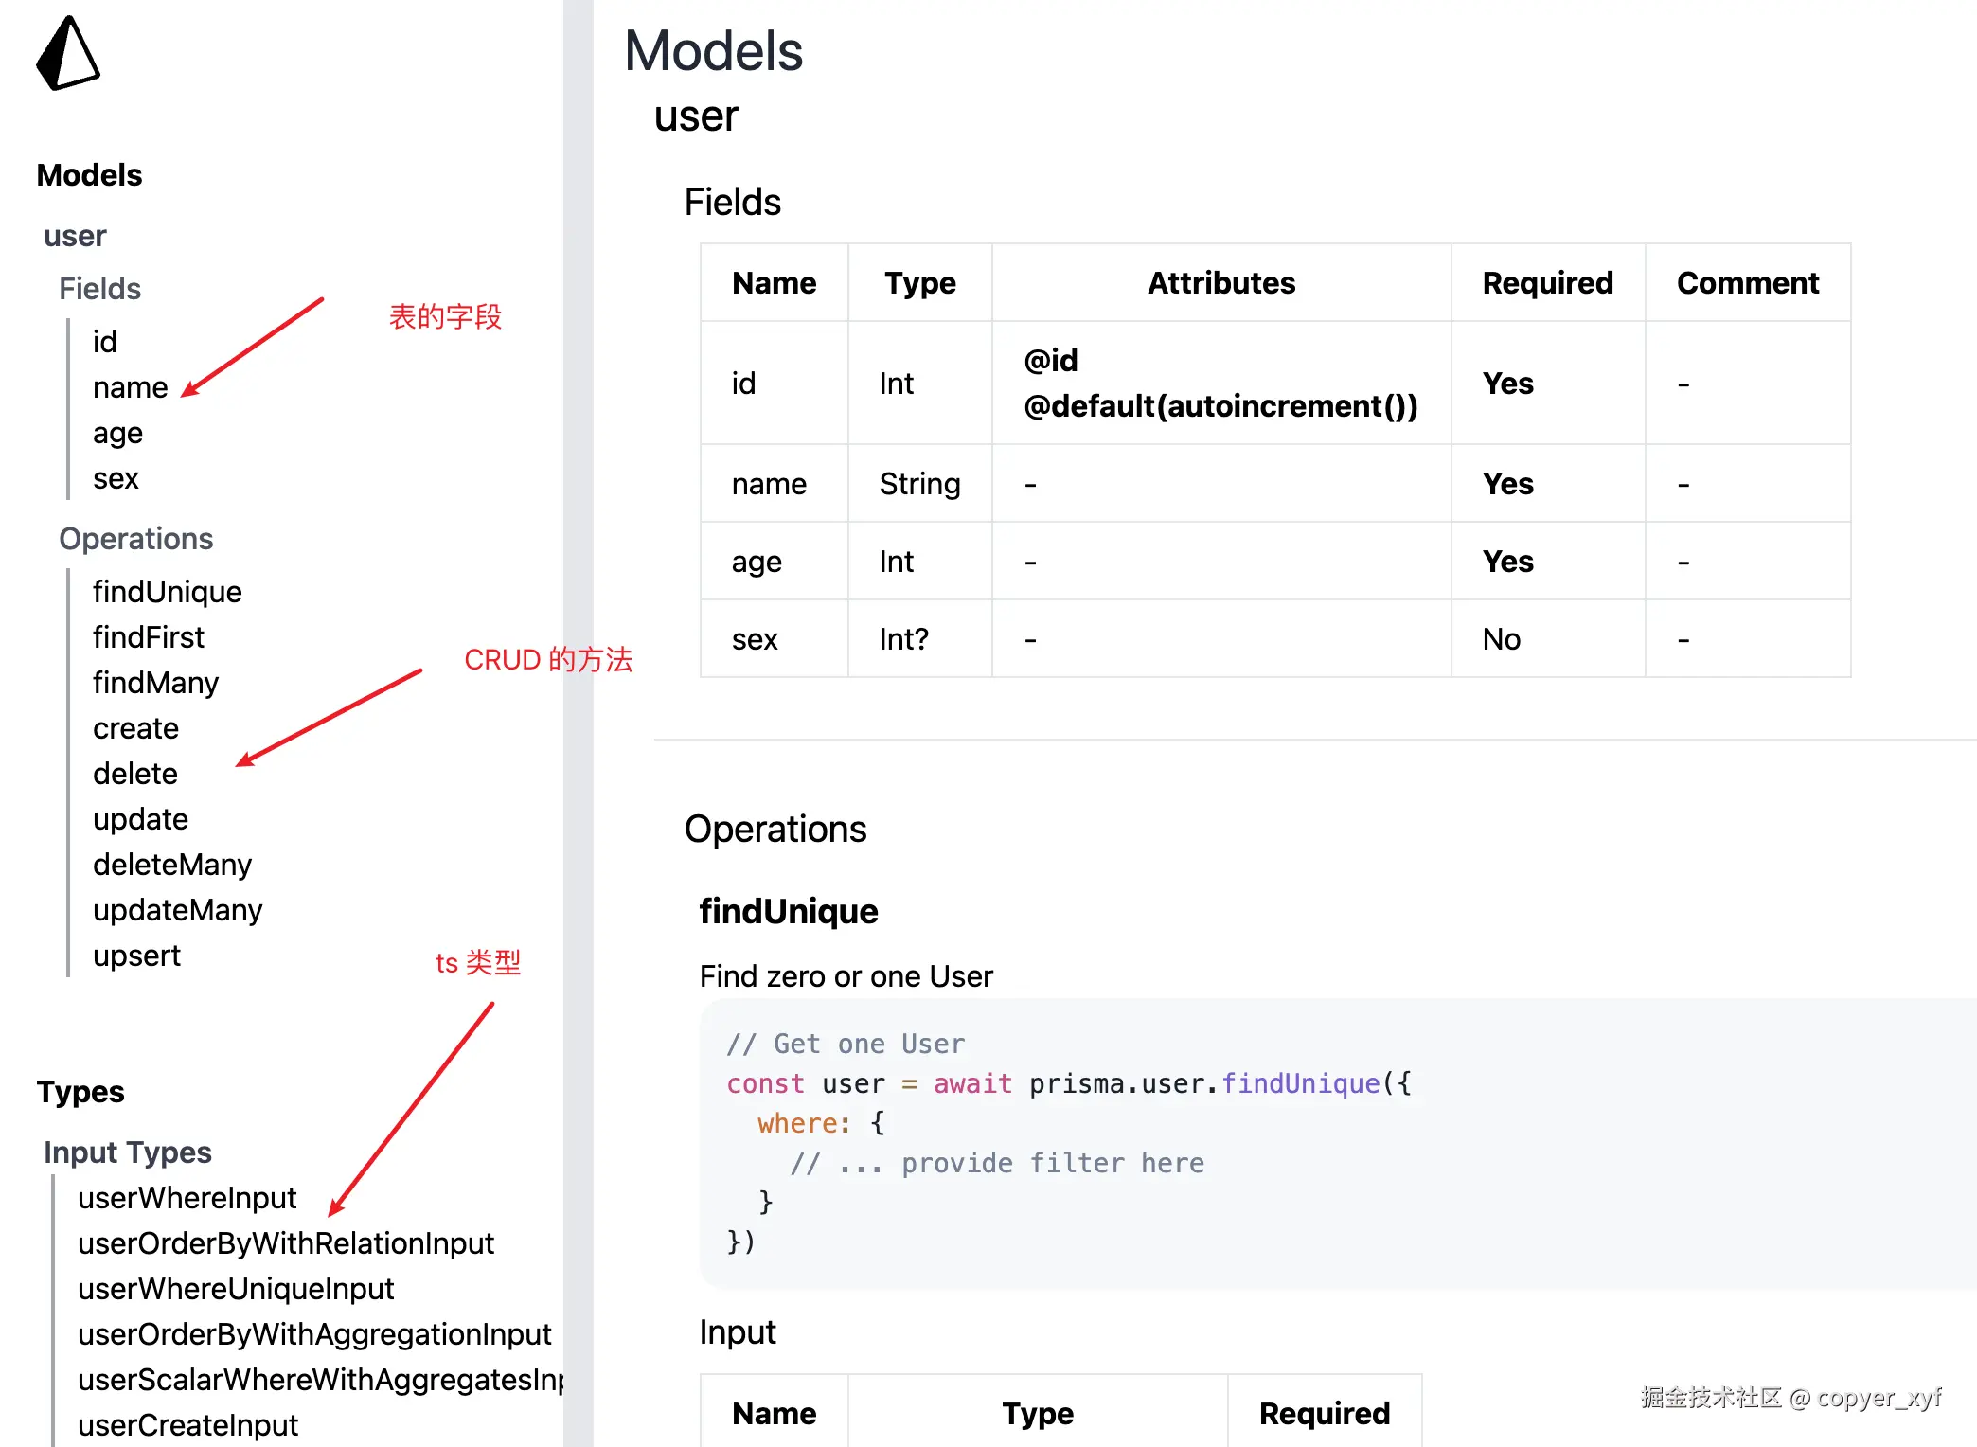
Task: Click the Prisma logo icon
Action: (x=67, y=54)
